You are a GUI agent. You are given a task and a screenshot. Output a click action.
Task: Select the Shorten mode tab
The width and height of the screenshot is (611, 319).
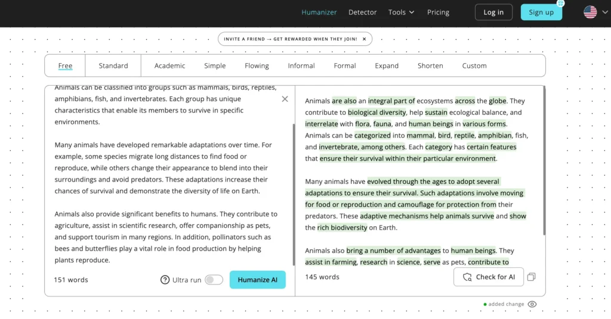point(430,65)
